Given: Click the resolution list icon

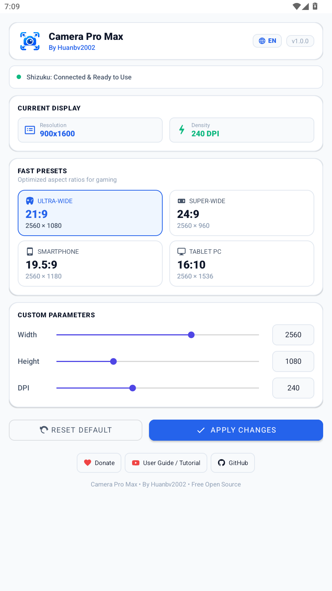Looking at the screenshot, I should click(x=30, y=130).
